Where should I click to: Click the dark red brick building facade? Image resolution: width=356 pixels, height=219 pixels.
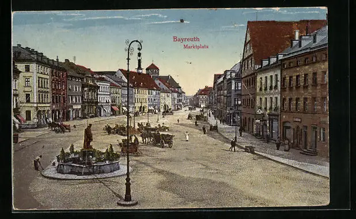tap(59, 93)
